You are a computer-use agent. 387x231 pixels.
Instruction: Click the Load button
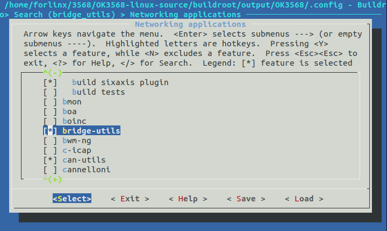point(304,199)
